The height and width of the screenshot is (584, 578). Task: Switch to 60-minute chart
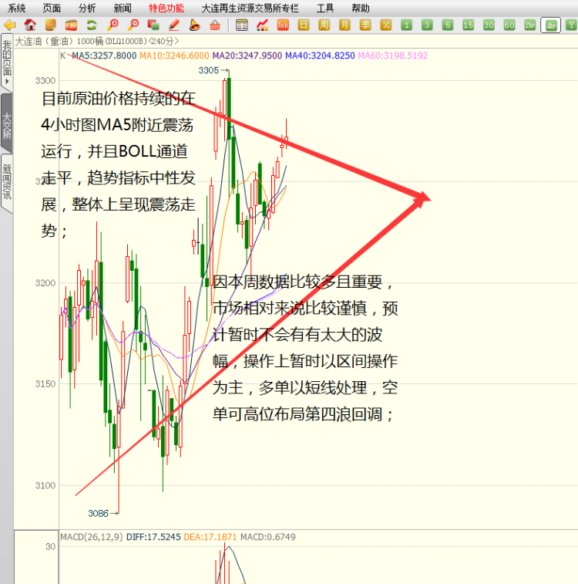pos(509,25)
